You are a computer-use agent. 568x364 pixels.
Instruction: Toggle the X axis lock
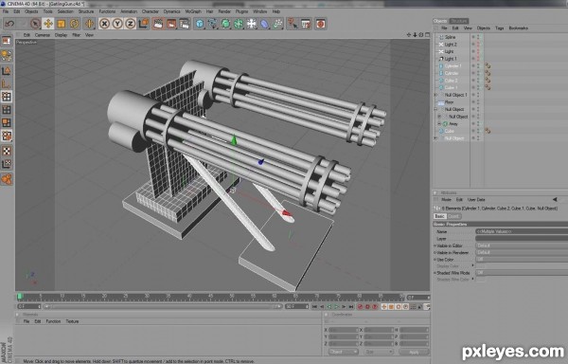(104, 24)
